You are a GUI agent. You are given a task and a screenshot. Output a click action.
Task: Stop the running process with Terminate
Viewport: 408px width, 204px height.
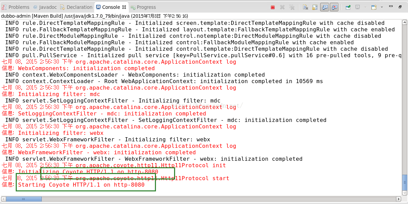[273, 7]
